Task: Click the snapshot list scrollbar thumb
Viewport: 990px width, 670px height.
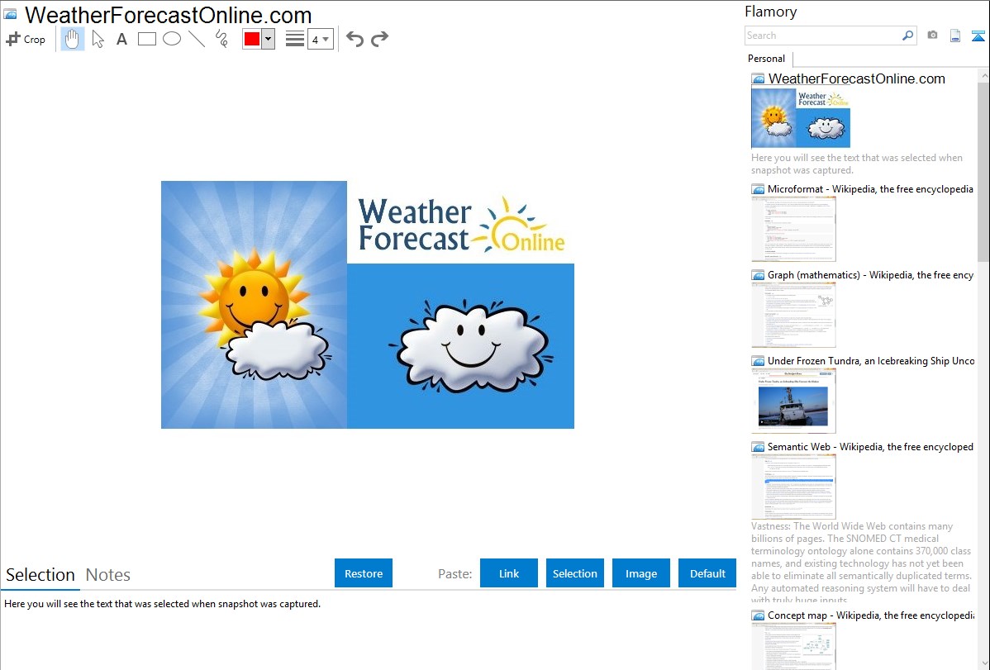Action: pyautogui.click(x=983, y=170)
